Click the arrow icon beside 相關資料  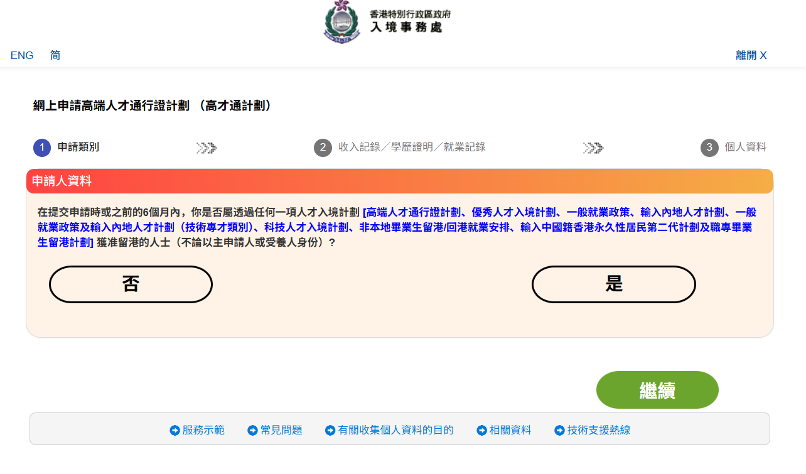click(x=482, y=430)
